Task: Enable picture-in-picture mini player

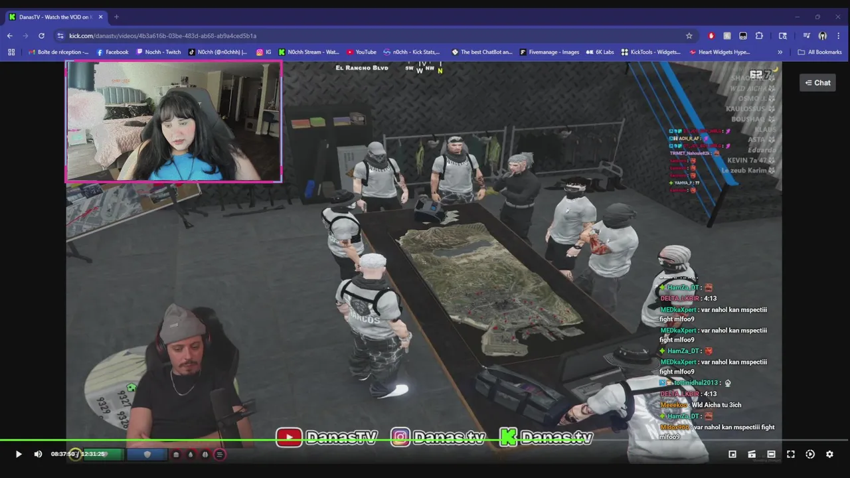Action: point(732,454)
